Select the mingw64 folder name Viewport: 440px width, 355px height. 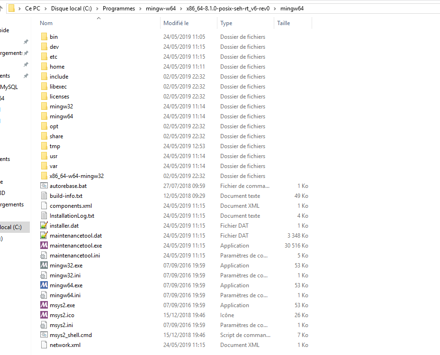[61, 116]
